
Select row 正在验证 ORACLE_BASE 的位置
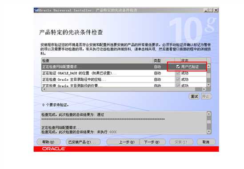(x=124, y=73)
